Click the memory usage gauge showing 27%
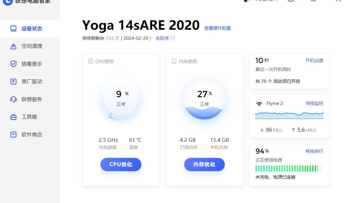 click(x=204, y=98)
